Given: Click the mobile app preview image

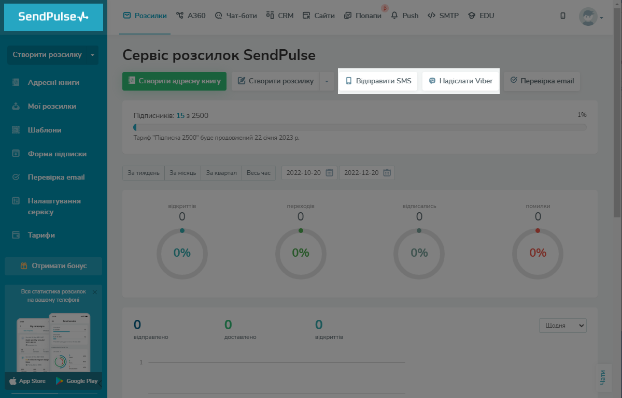Looking at the screenshot, I should point(53,342).
